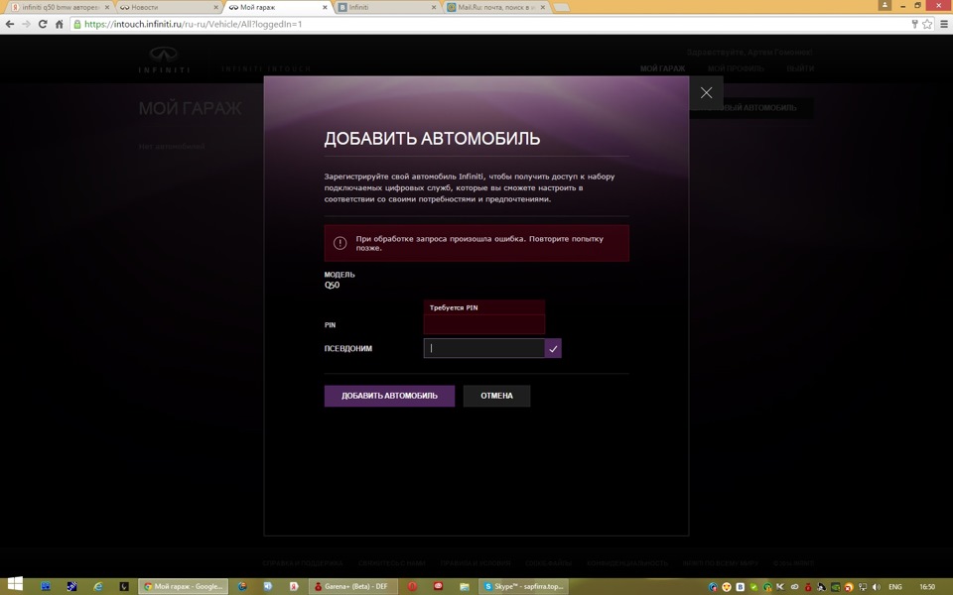
Task: Open the Skype taskbar window
Action: tap(523, 586)
